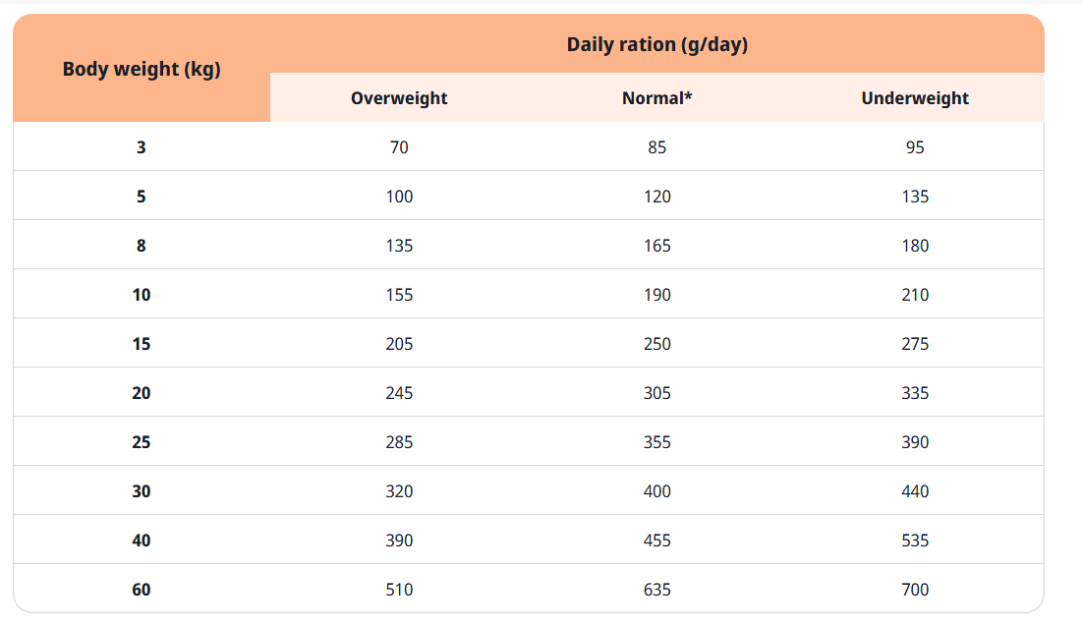Click the 5 kg body weight cell
This screenshot has width=1083, height=627.
142,197
